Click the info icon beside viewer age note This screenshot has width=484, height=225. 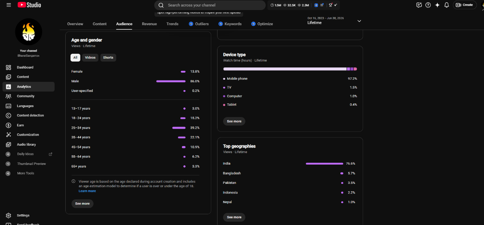coord(73,182)
